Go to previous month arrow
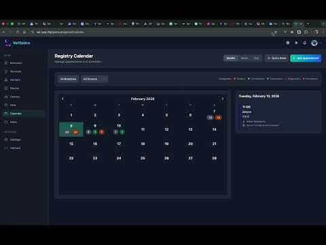Screen dimensions: 326x245 tap(62, 99)
